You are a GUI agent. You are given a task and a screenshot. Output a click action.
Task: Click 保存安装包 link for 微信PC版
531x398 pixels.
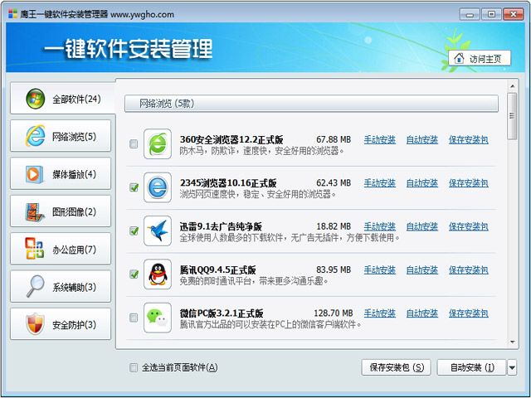click(x=468, y=313)
